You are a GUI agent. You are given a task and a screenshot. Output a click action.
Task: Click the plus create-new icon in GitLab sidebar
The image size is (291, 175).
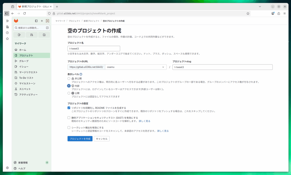click(42, 21)
